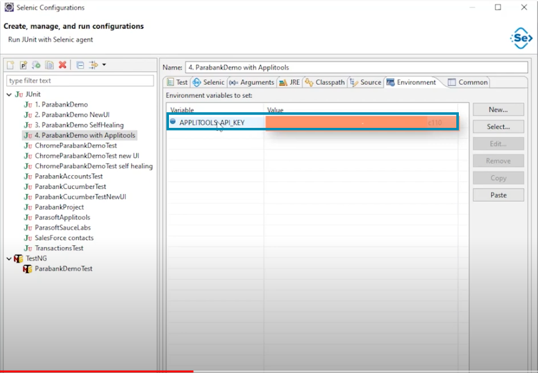
Task: Click the Name input field
Action: pos(357,67)
